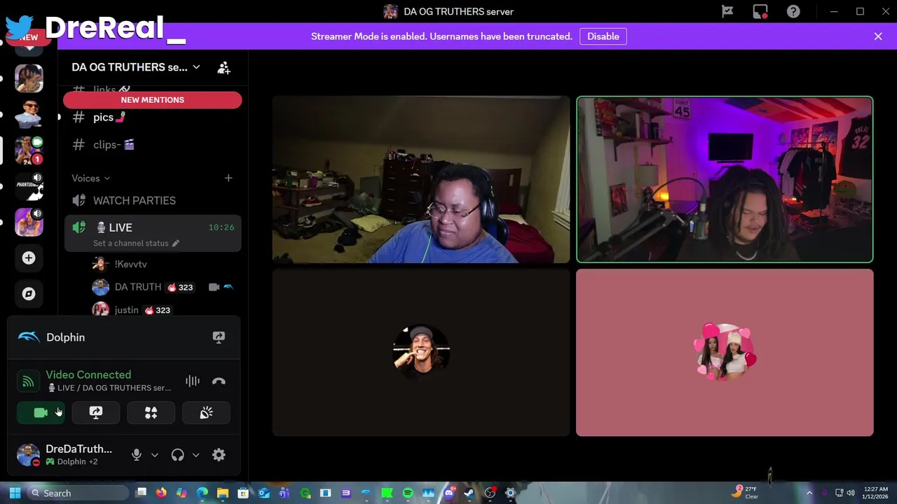Collapse the Voices category
This screenshot has height=504, width=897.
tap(90, 178)
